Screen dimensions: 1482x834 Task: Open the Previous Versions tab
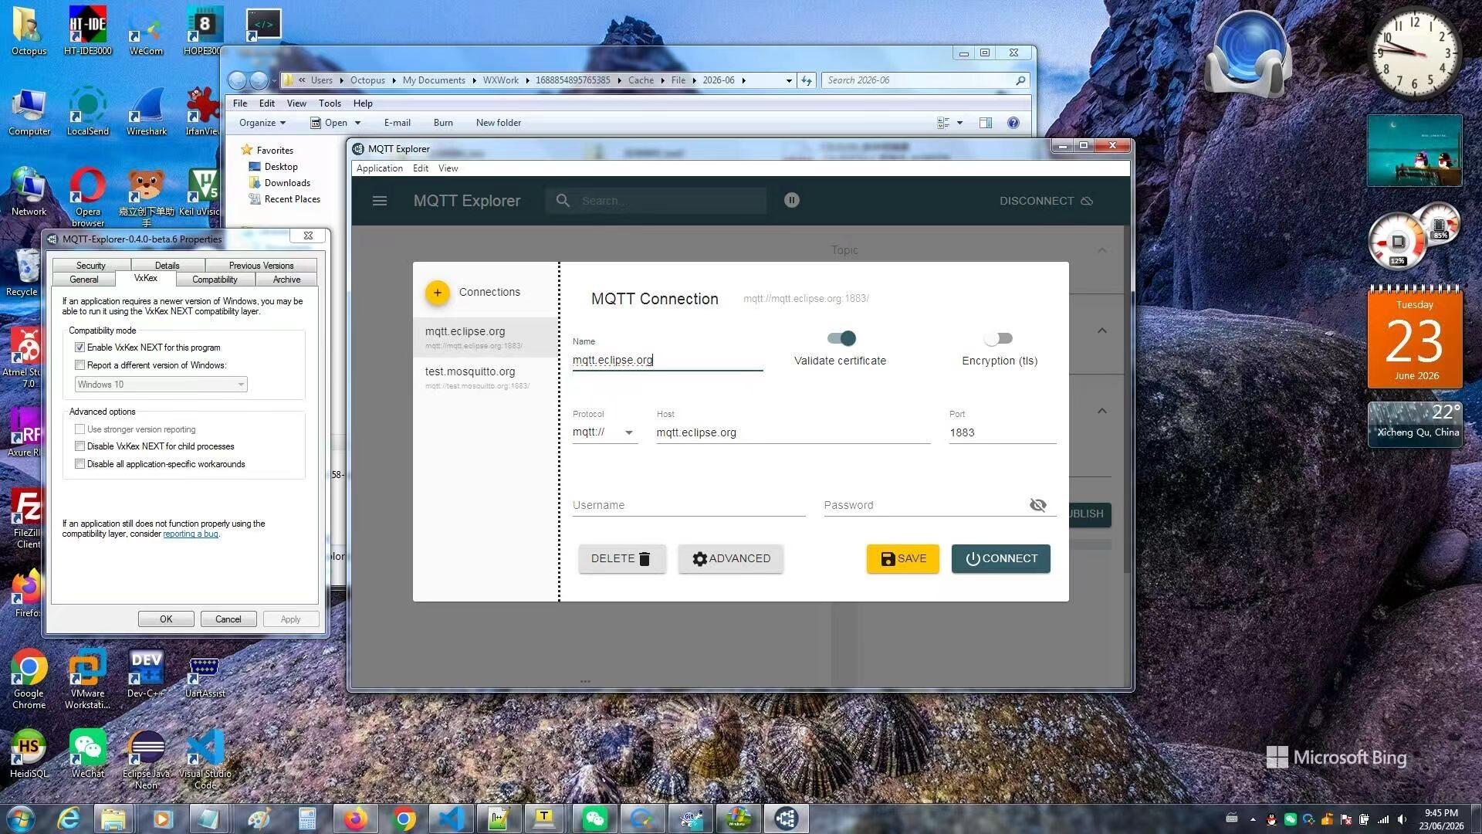click(261, 266)
